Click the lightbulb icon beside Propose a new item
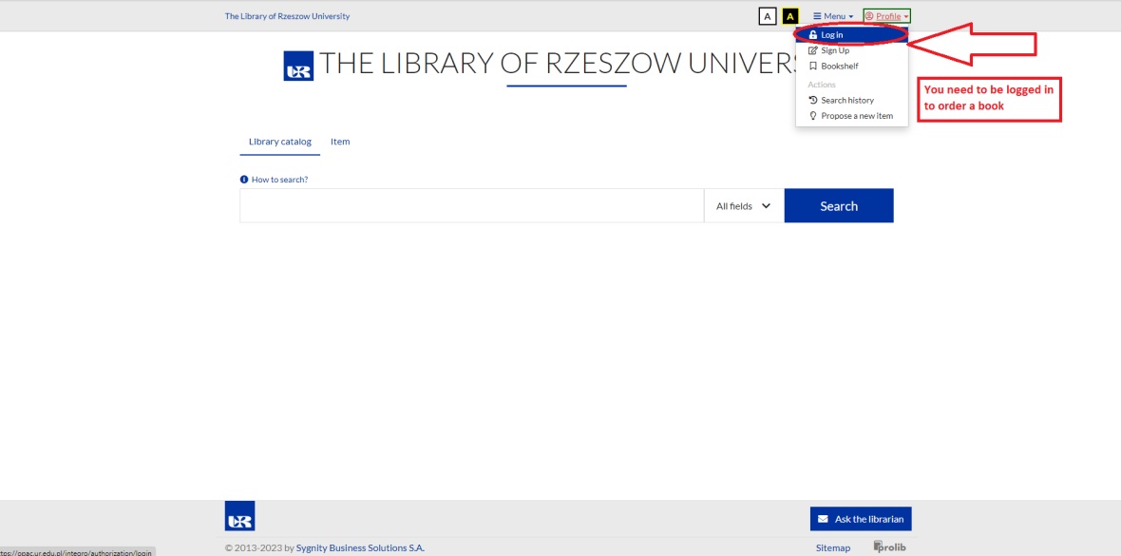 click(x=813, y=116)
